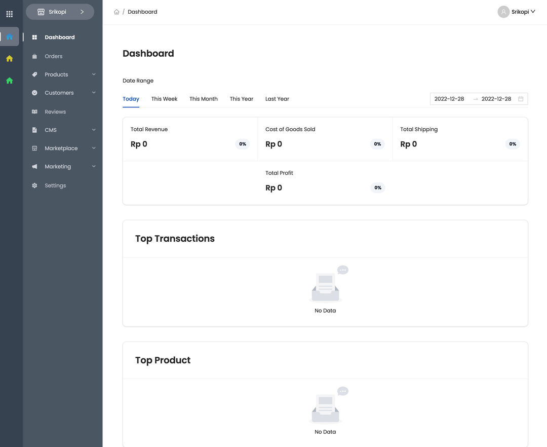Select the Last Year tab
547x447 pixels.
(x=277, y=99)
